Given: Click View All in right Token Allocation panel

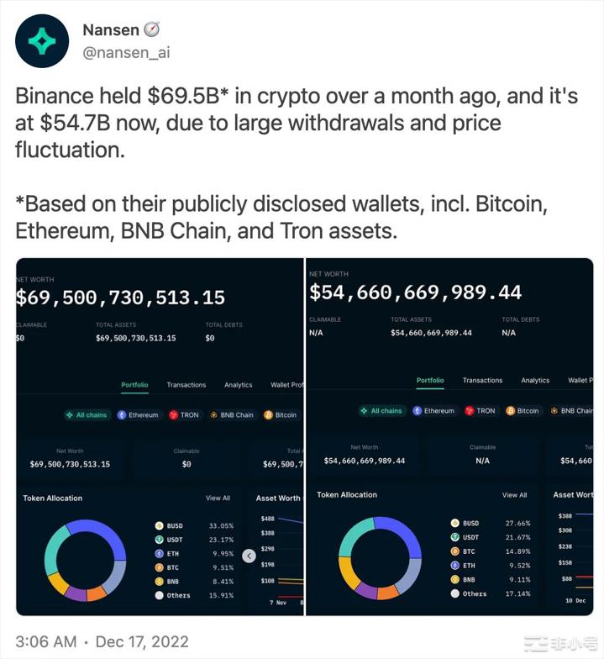Looking at the screenshot, I should click(515, 495).
